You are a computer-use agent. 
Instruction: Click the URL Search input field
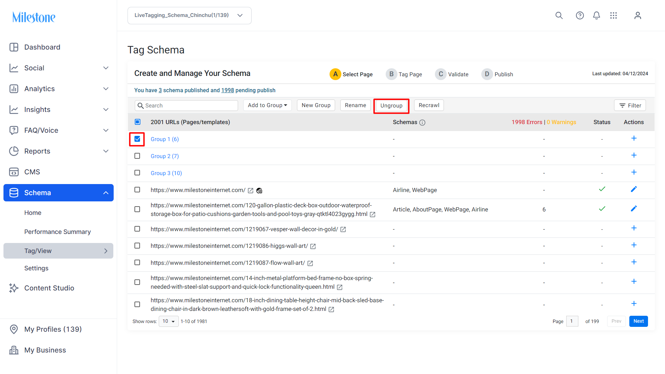click(x=186, y=106)
